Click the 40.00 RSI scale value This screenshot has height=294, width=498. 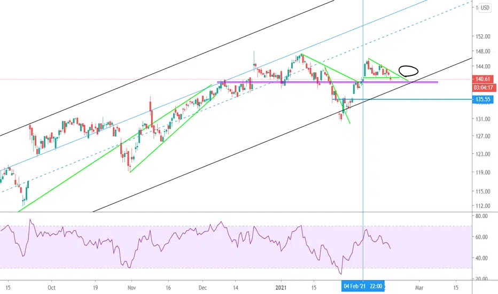(x=482, y=258)
